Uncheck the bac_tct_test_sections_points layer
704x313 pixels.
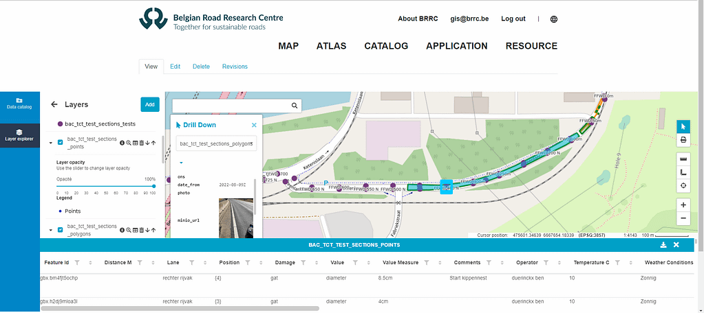tap(61, 143)
